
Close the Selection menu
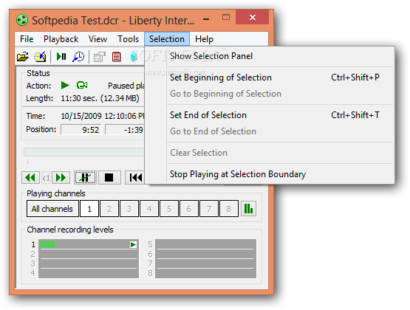coord(167,39)
